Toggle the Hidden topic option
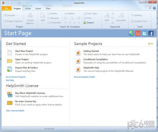The width and height of the screenshot is (158, 132). (x=70, y=13)
